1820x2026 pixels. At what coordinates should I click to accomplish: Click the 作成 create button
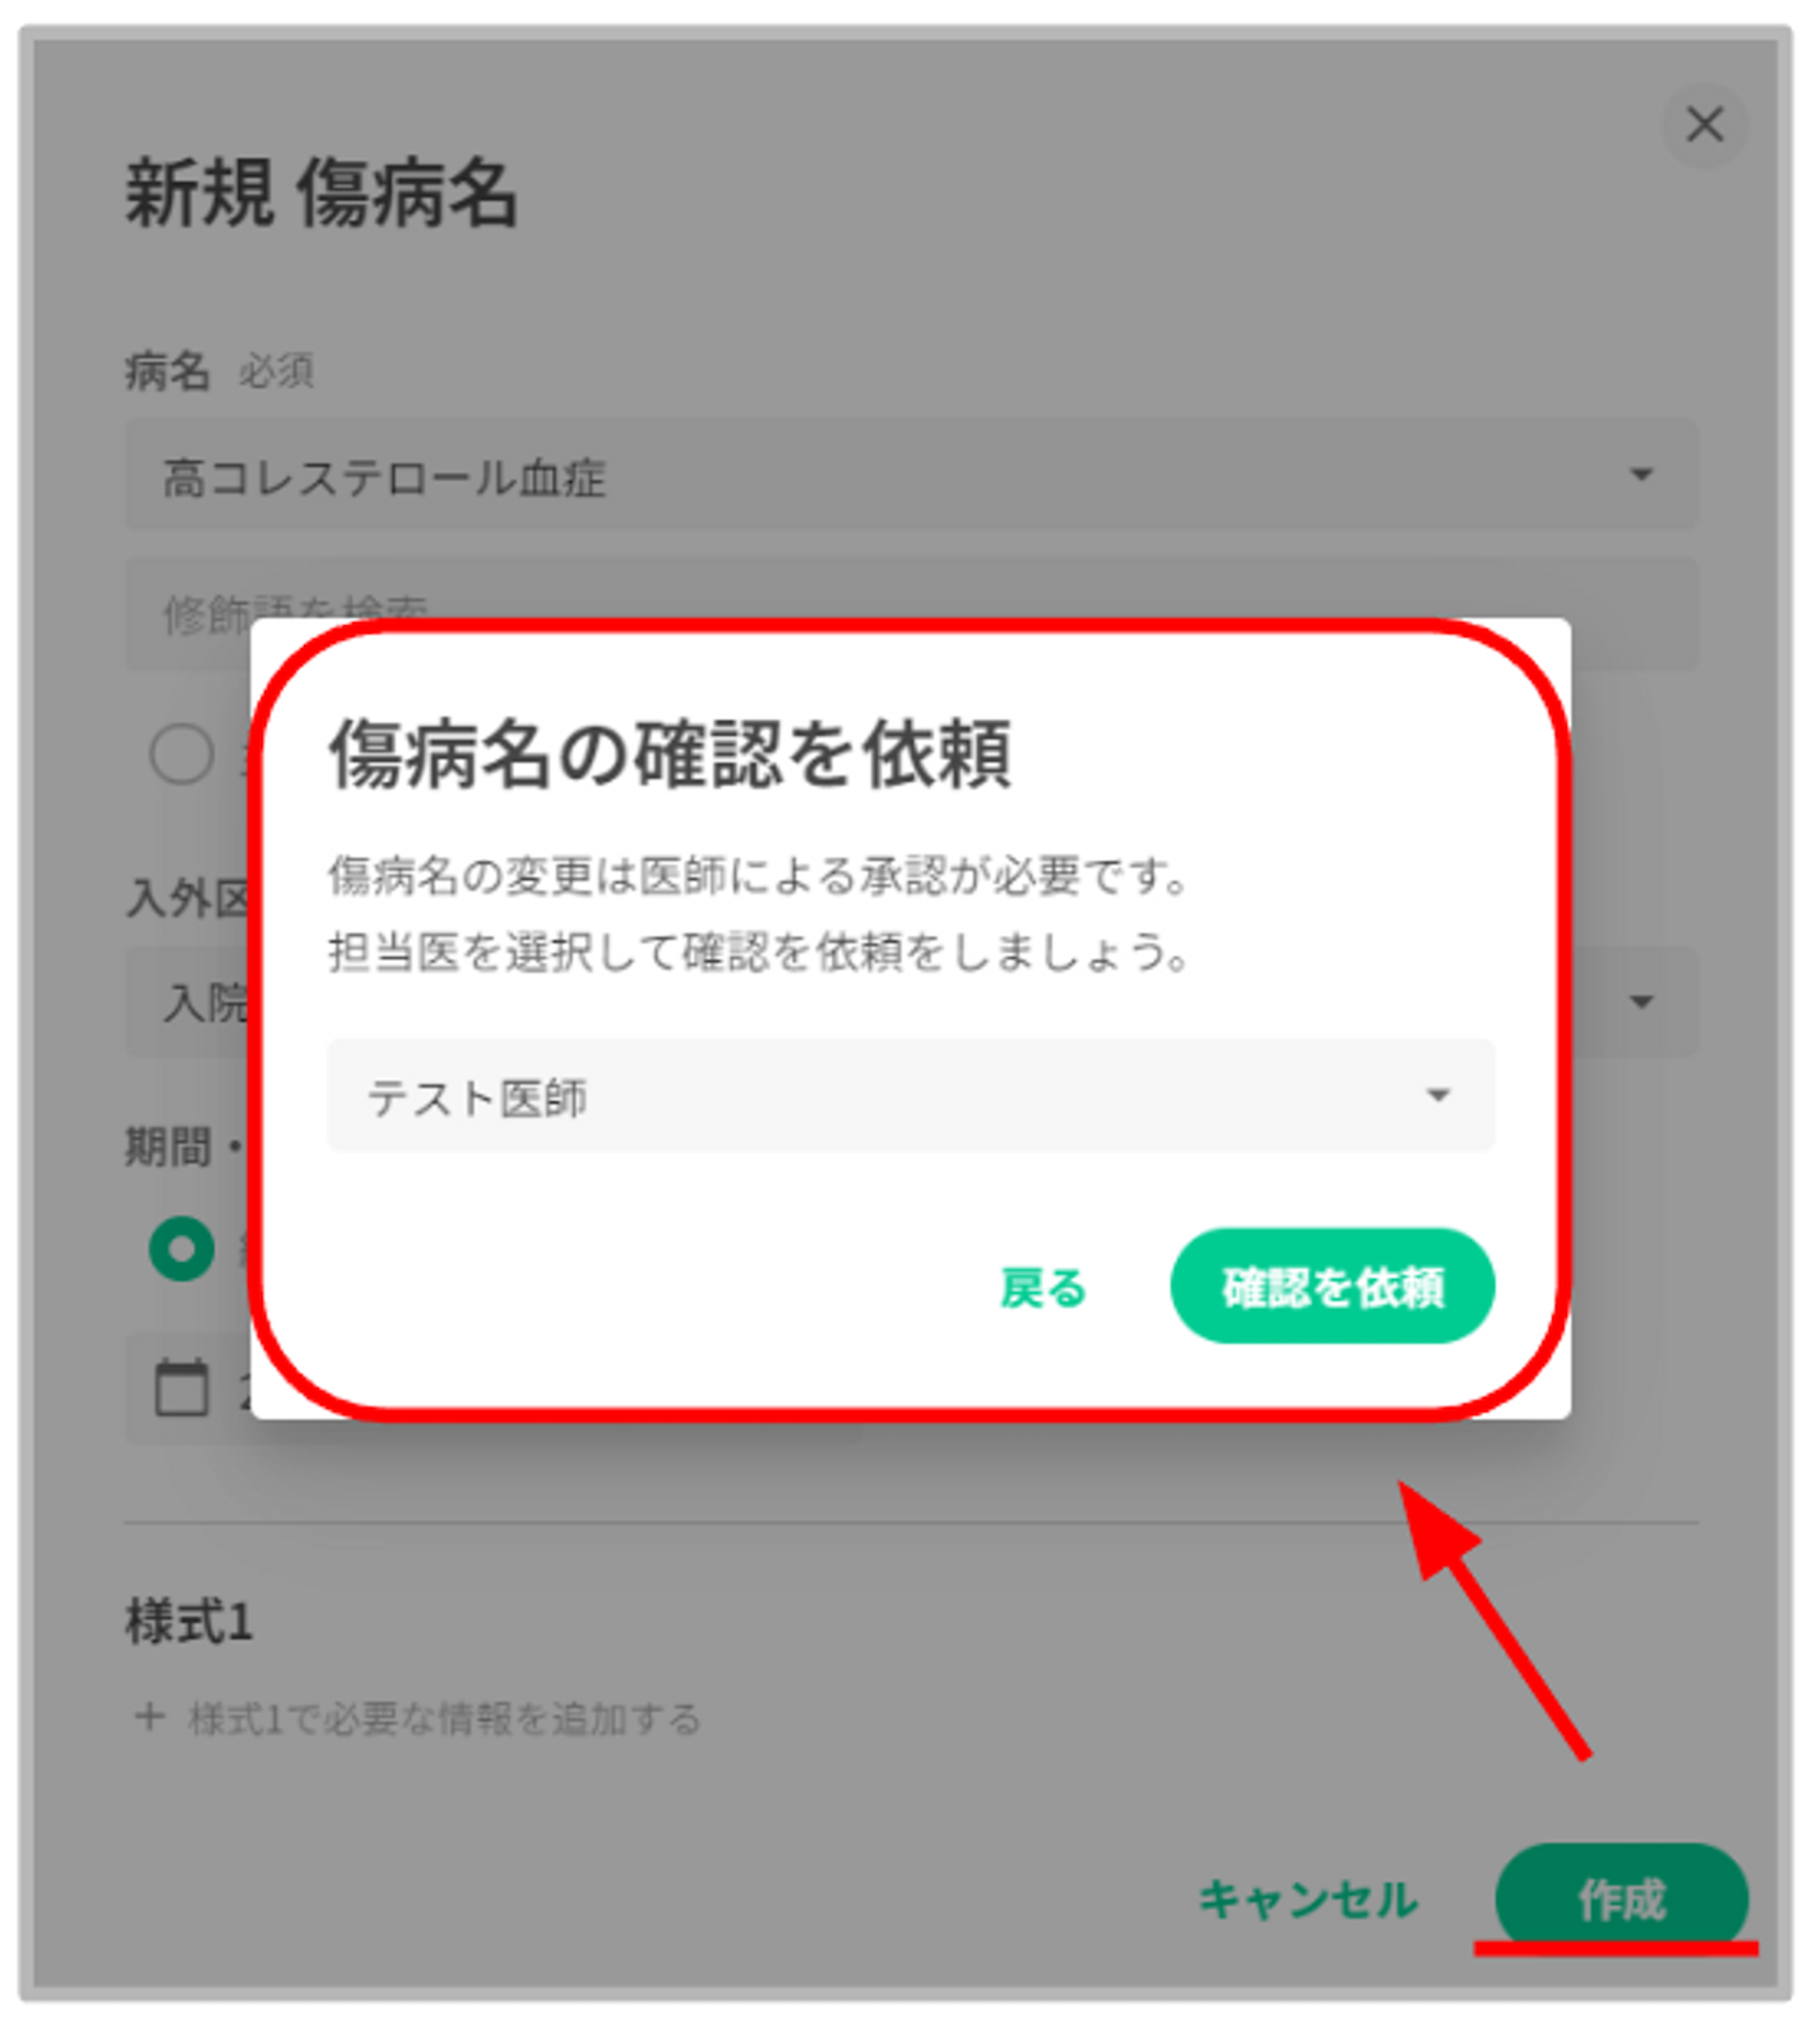(1622, 1899)
